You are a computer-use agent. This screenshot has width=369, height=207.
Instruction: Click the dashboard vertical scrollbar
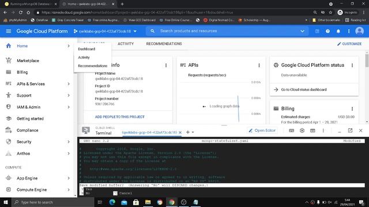pyautogui.click(x=367, y=60)
